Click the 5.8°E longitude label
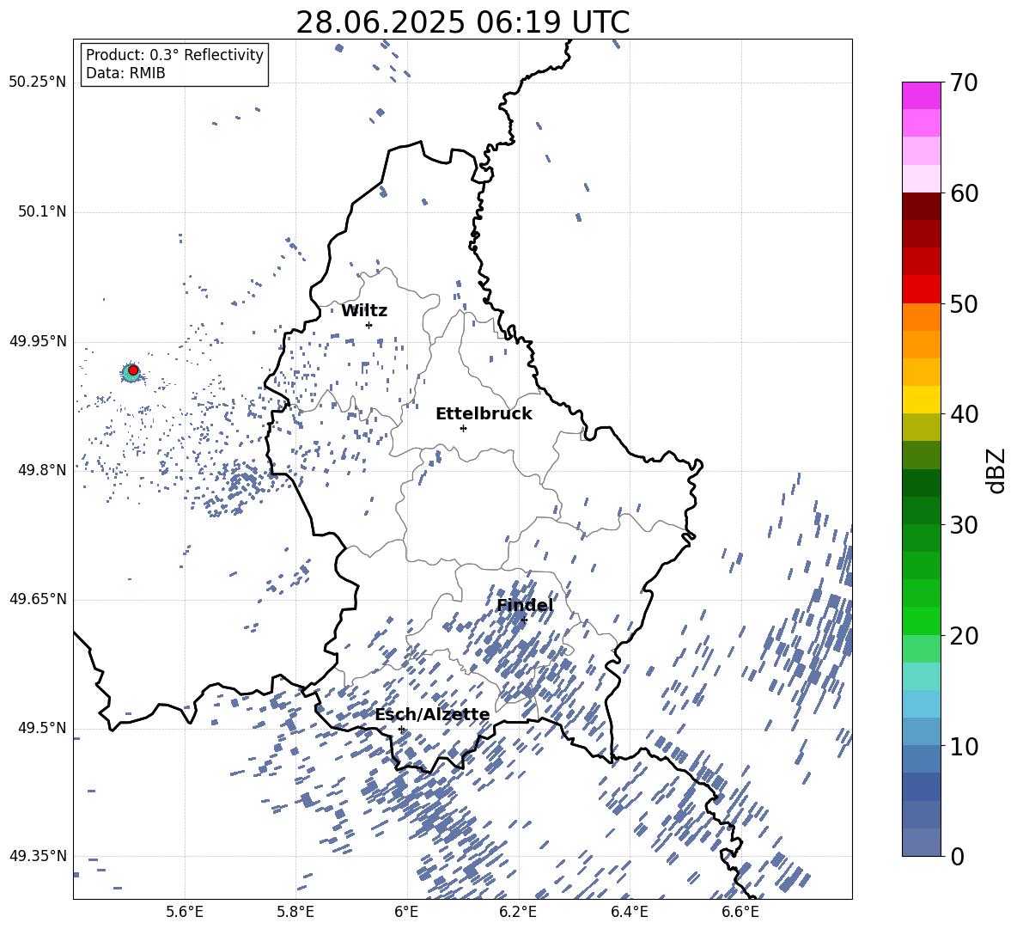 (x=295, y=913)
